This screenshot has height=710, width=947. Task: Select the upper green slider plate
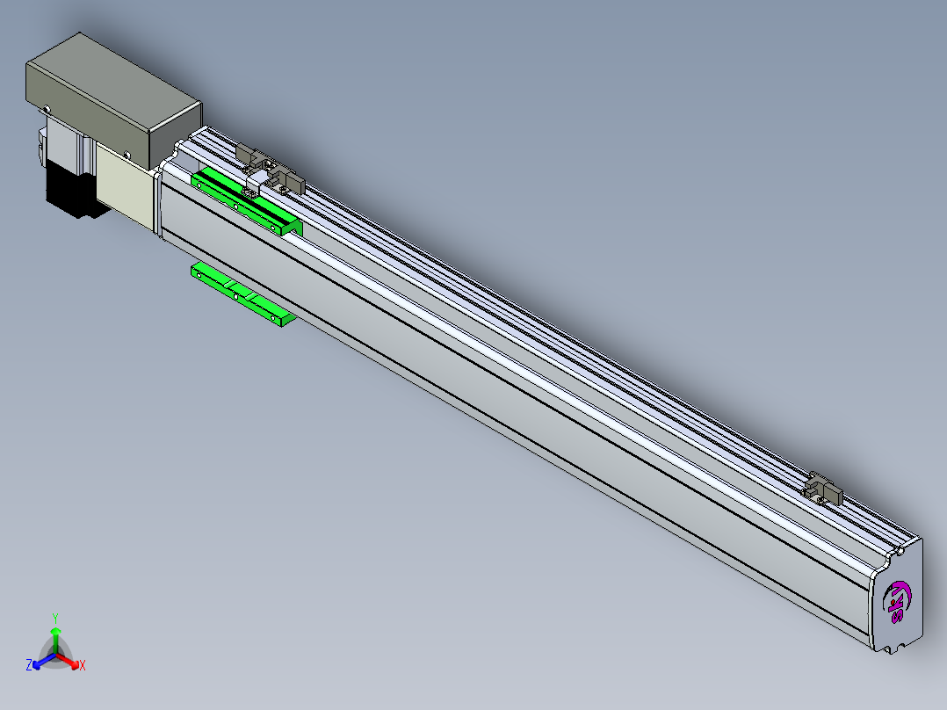pos(246,201)
